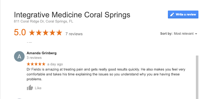
Task: Click the reviews list vertical scrollbar
Action: pyautogui.click(x=197, y=77)
